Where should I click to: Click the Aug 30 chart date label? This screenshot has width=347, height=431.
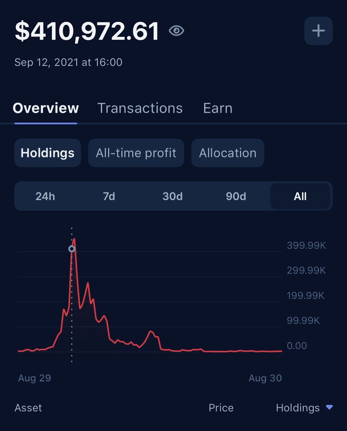[265, 378]
